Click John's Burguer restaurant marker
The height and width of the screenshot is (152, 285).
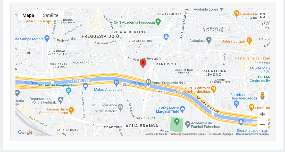pyautogui.click(x=249, y=41)
